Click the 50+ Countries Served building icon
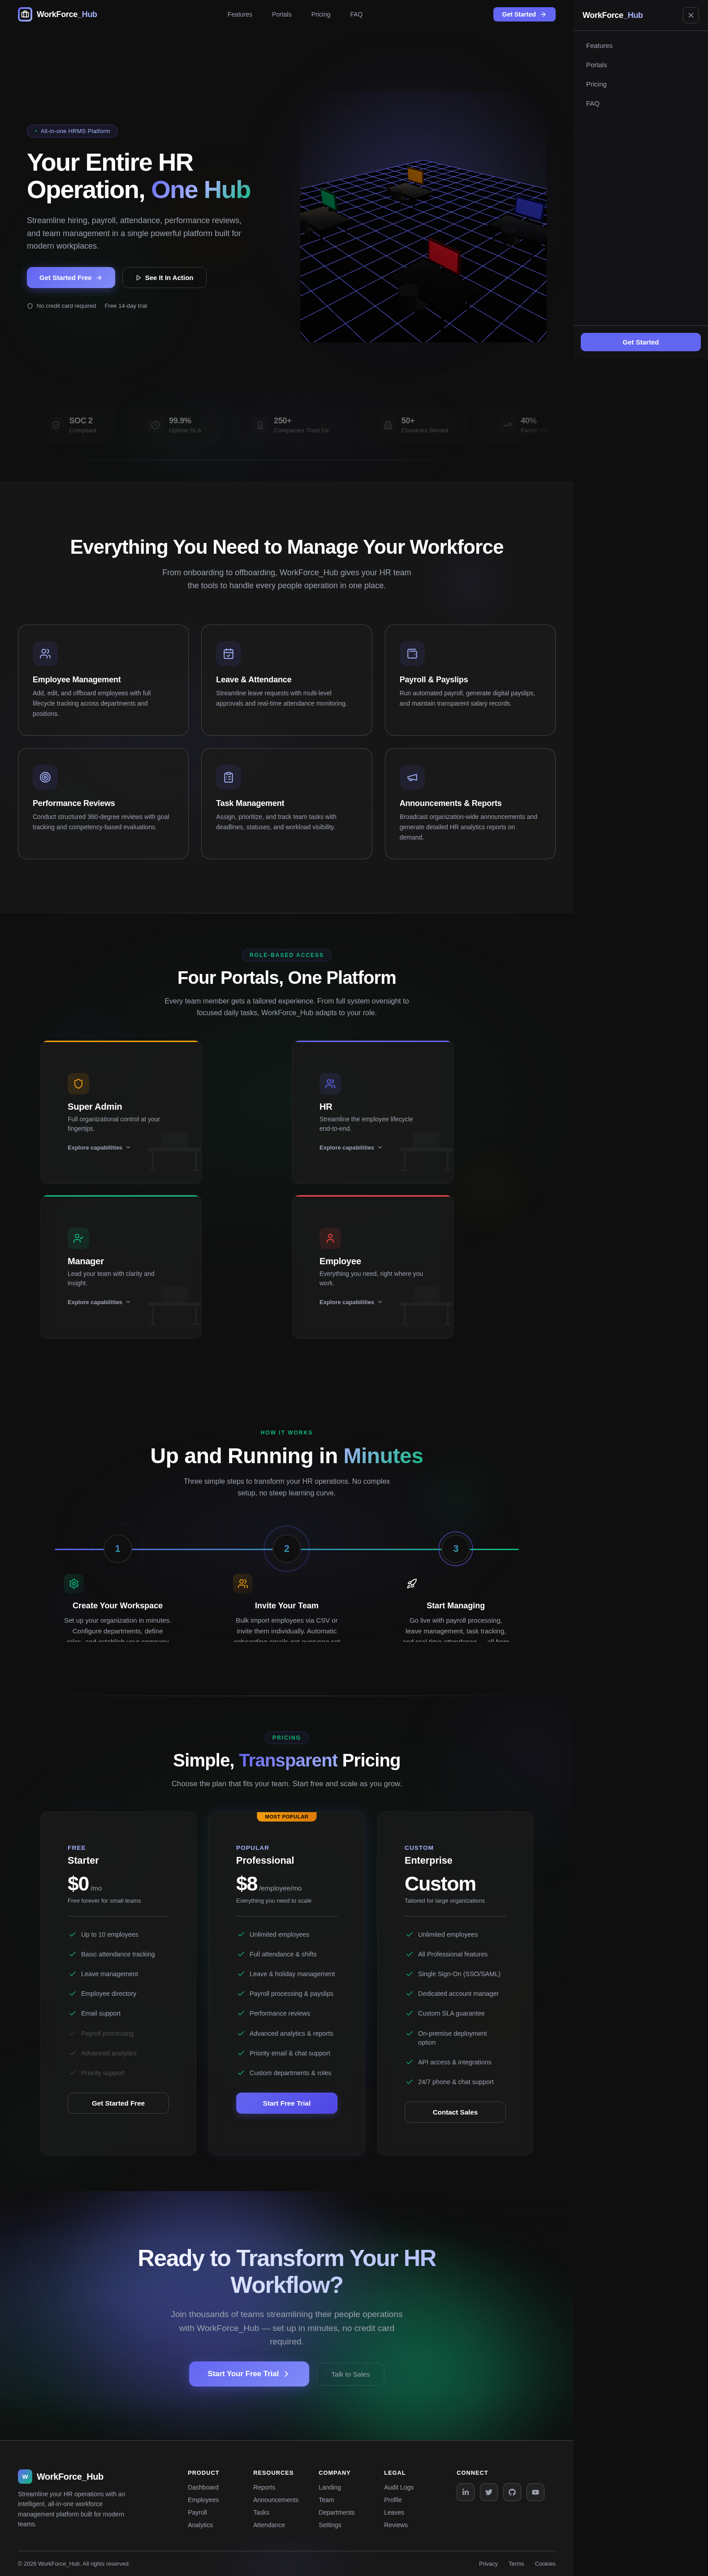This screenshot has width=708, height=2576. (x=388, y=425)
